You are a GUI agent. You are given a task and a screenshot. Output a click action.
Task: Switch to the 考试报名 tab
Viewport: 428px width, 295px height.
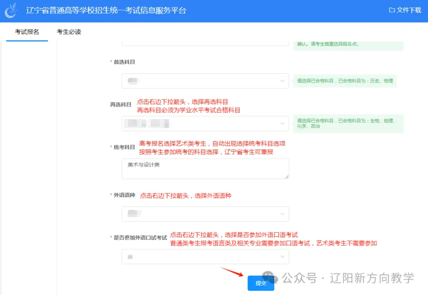pyautogui.click(x=27, y=32)
